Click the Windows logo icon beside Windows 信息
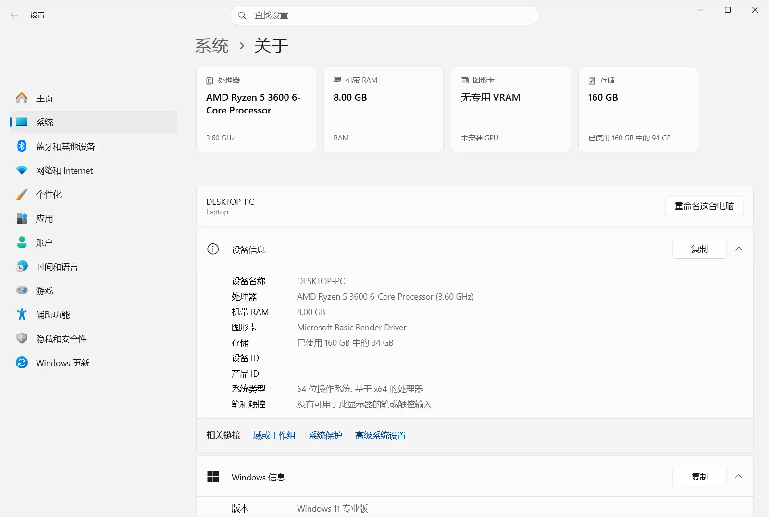 [x=213, y=477]
